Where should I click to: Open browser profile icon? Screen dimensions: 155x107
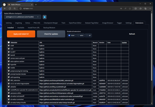(x=4, y=5)
